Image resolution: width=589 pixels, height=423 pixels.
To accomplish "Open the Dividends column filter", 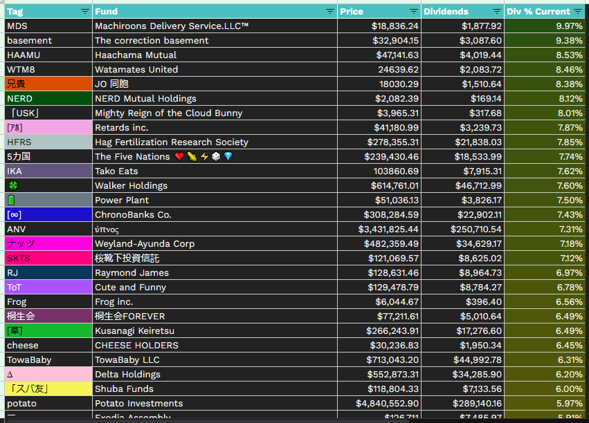I will (x=496, y=12).
